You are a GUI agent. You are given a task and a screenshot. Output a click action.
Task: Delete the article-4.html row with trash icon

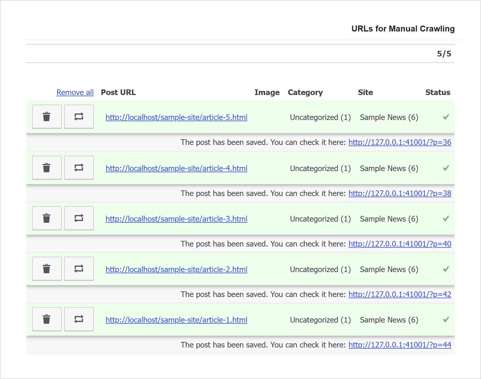(47, 168)
